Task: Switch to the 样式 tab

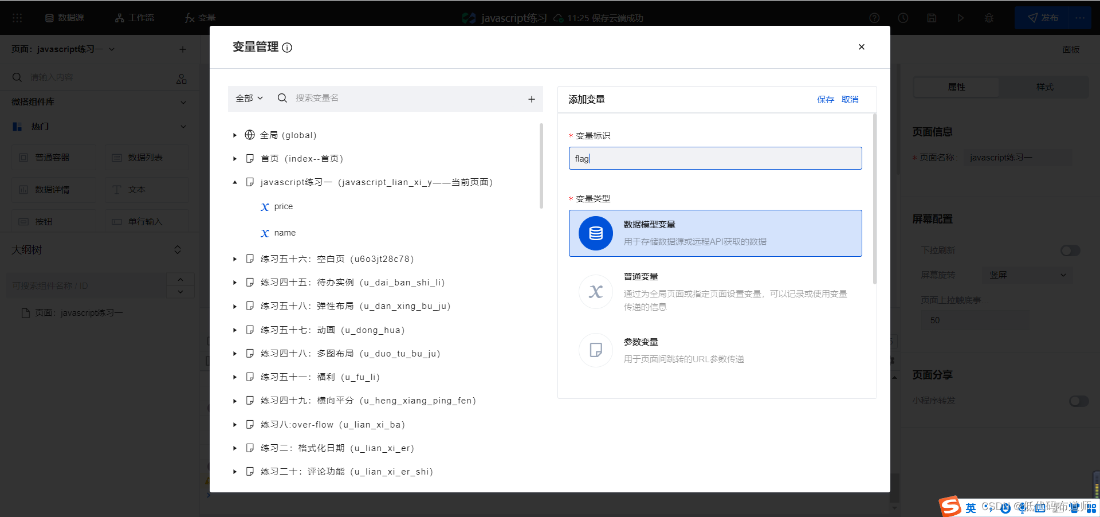Action: [x=1044, y=87]
